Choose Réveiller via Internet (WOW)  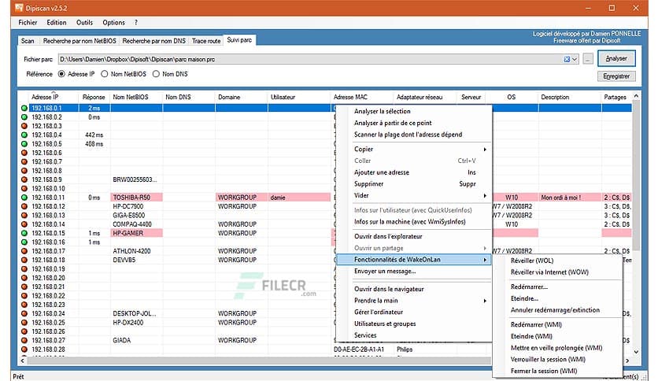pos(549,272)
